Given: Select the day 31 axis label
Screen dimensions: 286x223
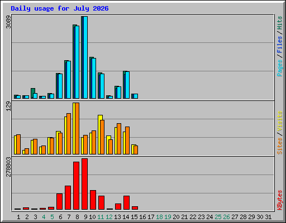Looking at the screenshot, I should [268, 217].
